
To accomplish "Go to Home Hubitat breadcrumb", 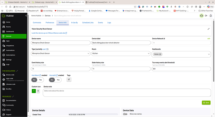I will (x=36, y=16).
